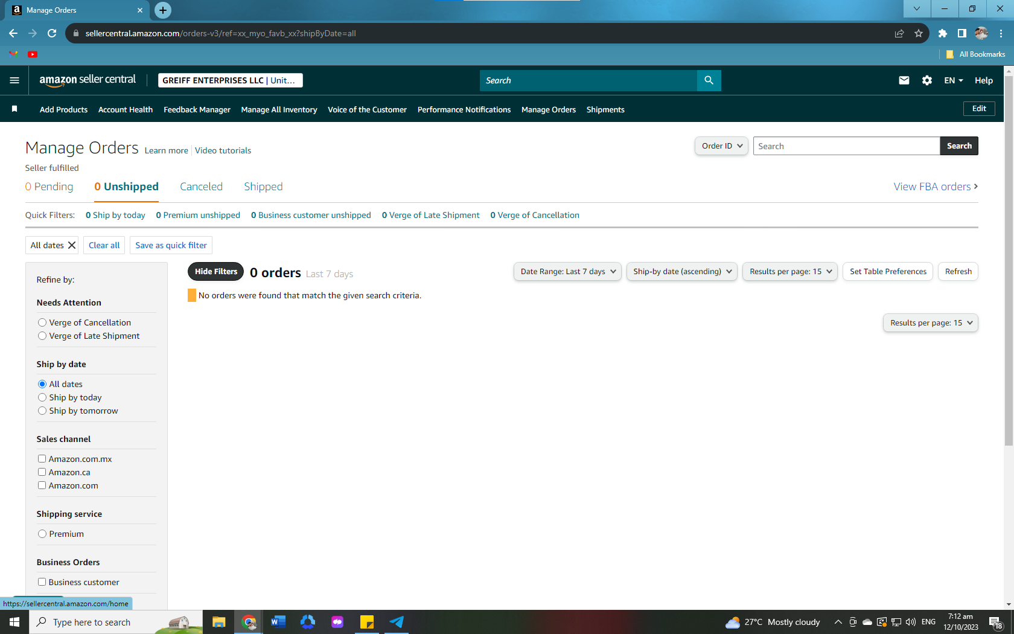Image resolution: width=1014 pixels, height=634 pixels.
Task: Click the Save as quick filter button
Action: tap(171, 245)
